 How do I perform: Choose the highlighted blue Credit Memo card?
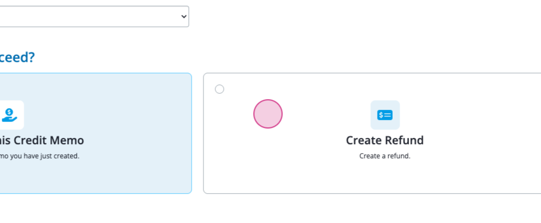click(96, 133)
